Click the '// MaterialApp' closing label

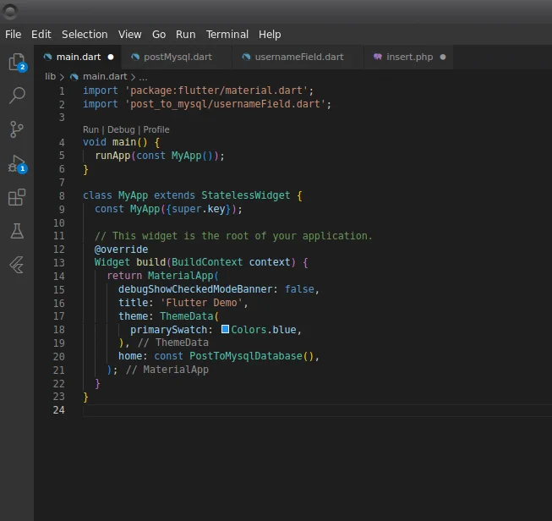(167, 370)
